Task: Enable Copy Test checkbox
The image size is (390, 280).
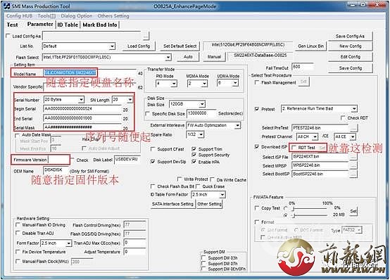Action: tap(257, 208)
